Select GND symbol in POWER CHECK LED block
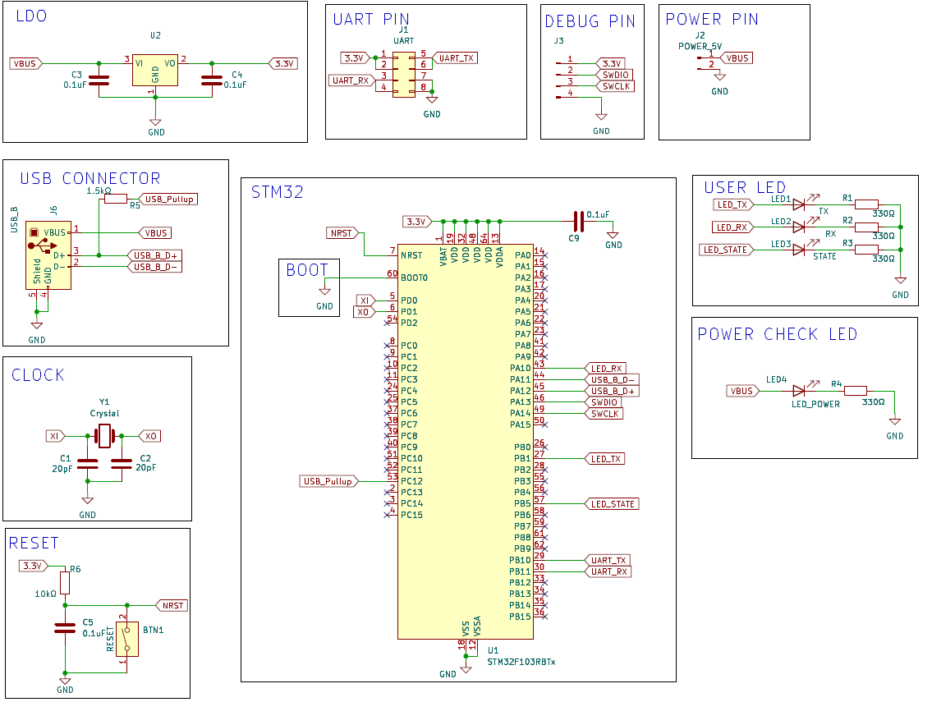 click(x=895, y=421)
